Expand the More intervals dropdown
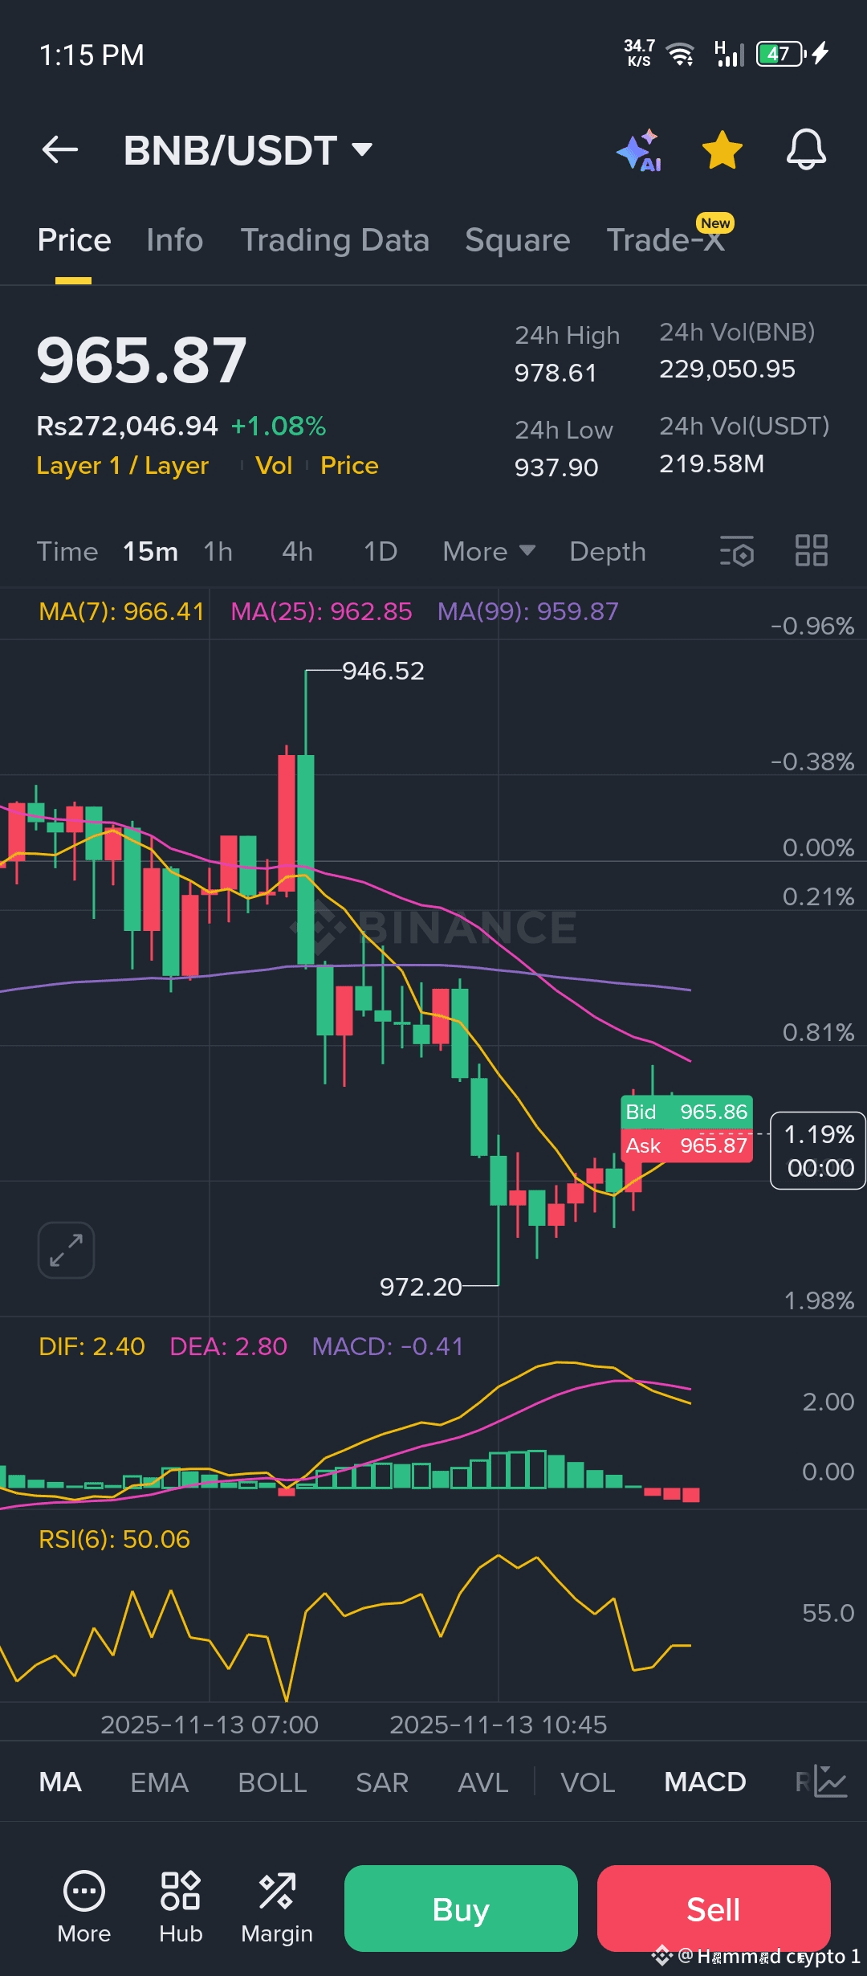 (489, 552)
